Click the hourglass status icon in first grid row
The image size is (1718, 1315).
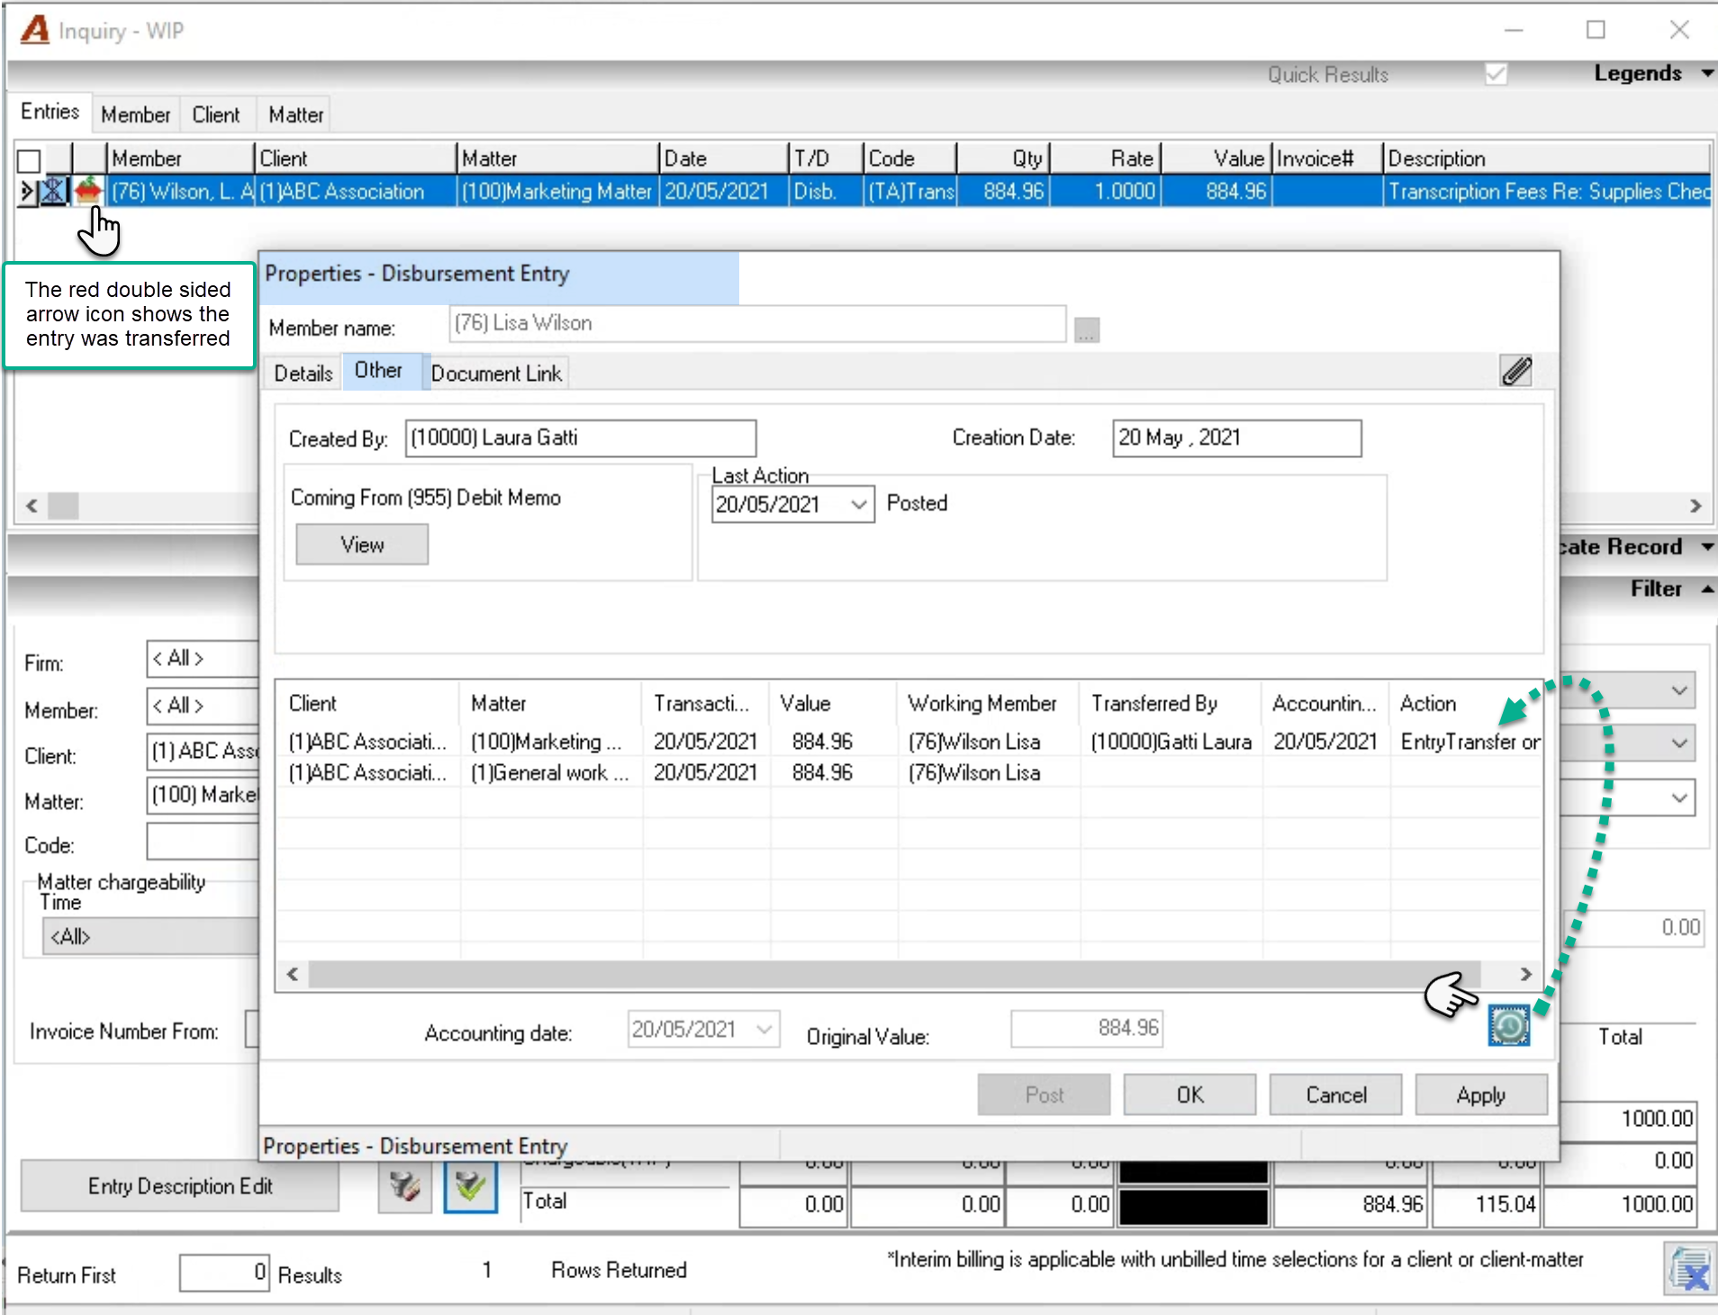pyautogui.click(x=54, y=191)
